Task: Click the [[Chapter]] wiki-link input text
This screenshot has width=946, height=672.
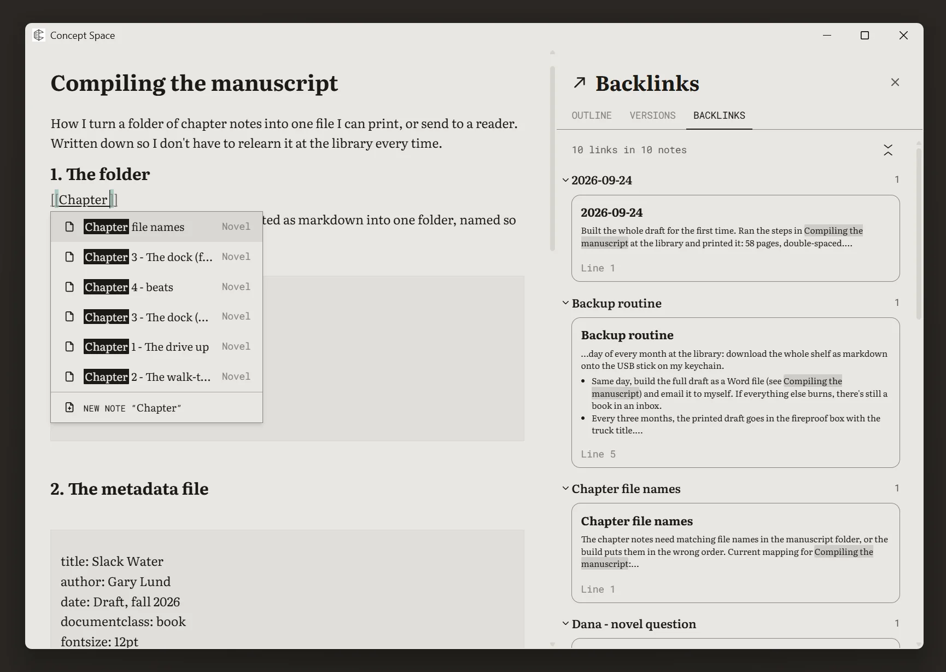Action: 84,199
